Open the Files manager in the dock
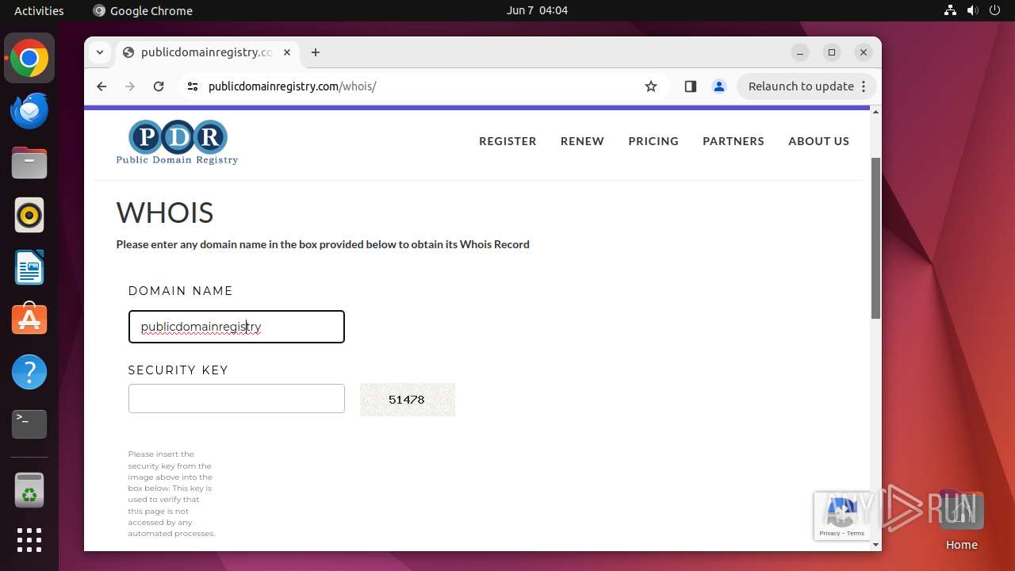 click(29, 163)
